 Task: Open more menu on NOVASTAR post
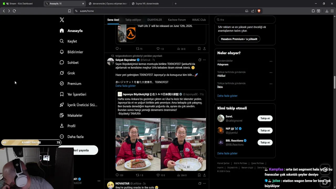[x=204, y=183]
